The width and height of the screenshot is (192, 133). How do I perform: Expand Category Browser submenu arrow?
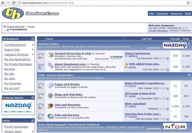[33, 55]
